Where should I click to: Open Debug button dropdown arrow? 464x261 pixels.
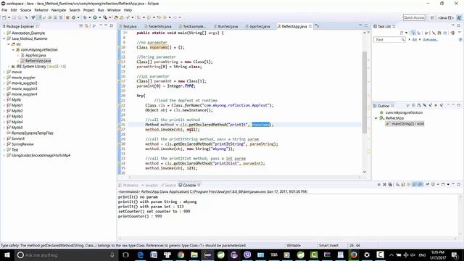point(90,17)
